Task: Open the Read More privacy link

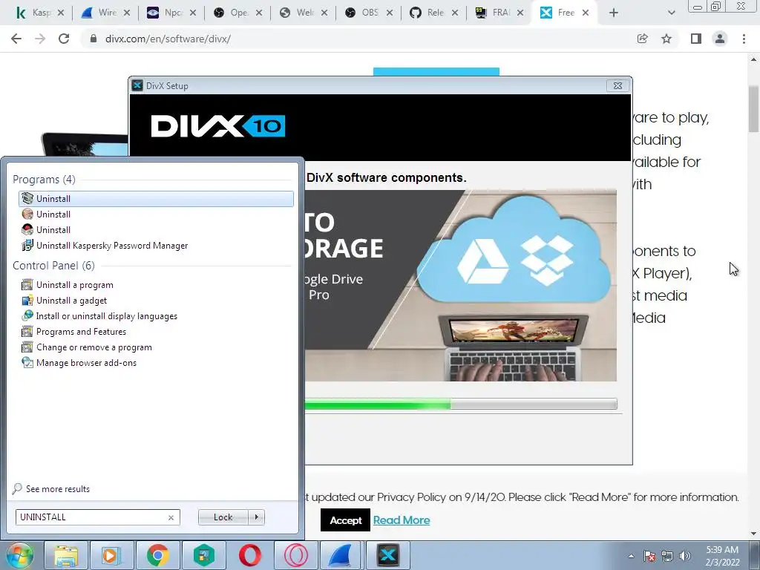Action: 402,520
